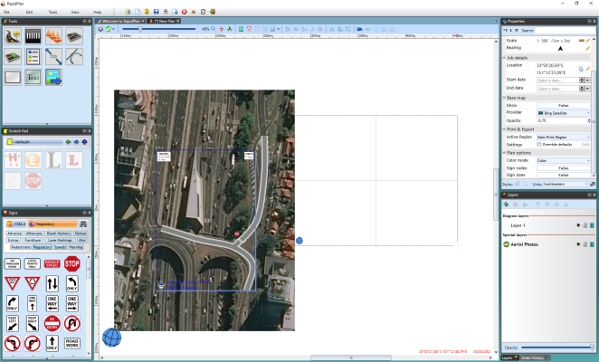The width and height of the screenshot is (599, 362).
Task: Click the Save icon in main toolbar
Action: (x=156, y=12)
